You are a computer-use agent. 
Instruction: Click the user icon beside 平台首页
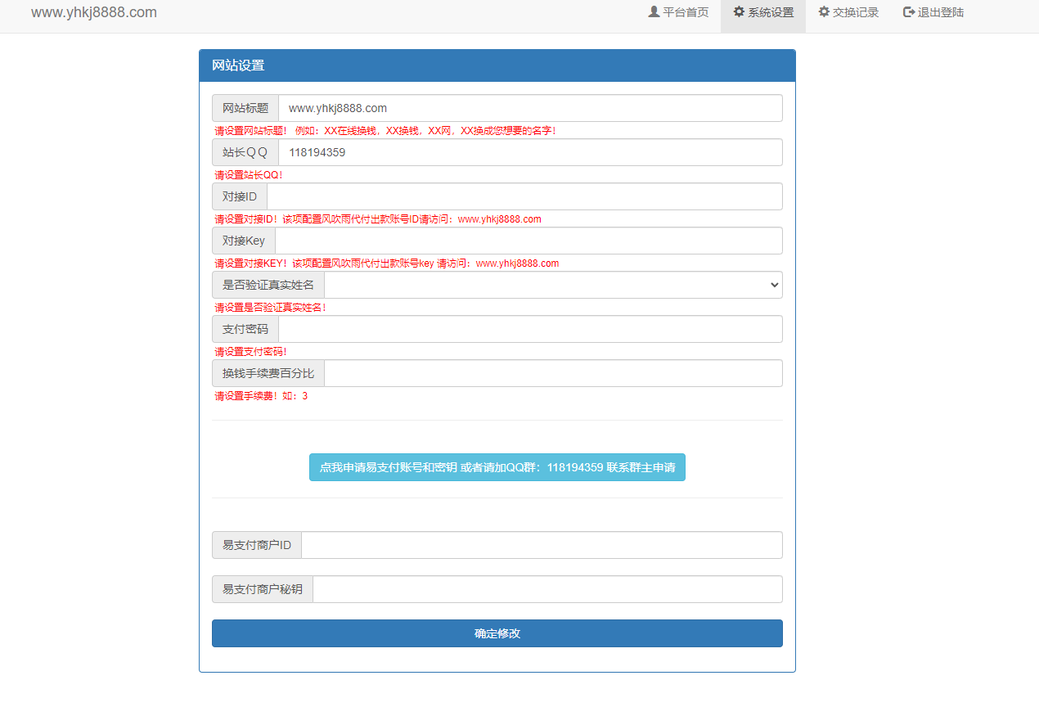[654, 12]
